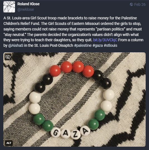Open the Roland Klose display name
The width and height of the screenshot is (149, 150).
(x=28, y=4)
